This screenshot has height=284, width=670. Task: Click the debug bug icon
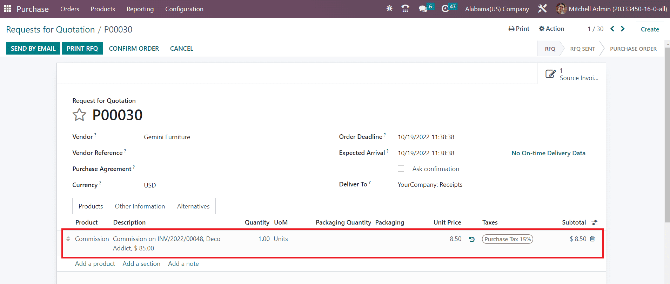pyautogui.click(x=389, y=9)
